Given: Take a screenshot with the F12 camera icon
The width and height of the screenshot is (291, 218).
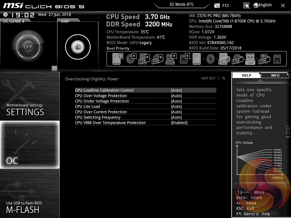Looking at the screenshot, I should [x=217, y=5].
